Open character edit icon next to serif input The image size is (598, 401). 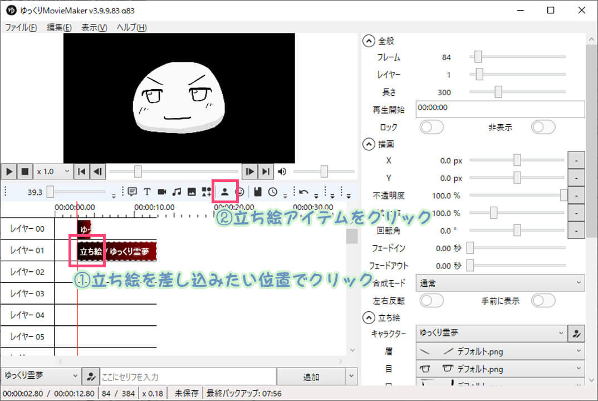tap(91, 377)
